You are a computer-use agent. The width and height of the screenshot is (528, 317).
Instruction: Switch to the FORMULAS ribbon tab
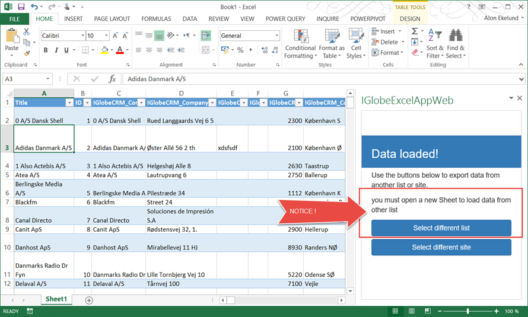coord(156,19)
